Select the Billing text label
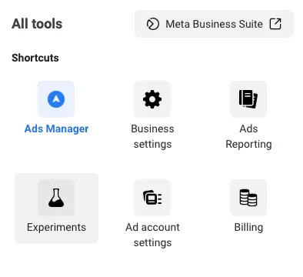 (248, 228)
